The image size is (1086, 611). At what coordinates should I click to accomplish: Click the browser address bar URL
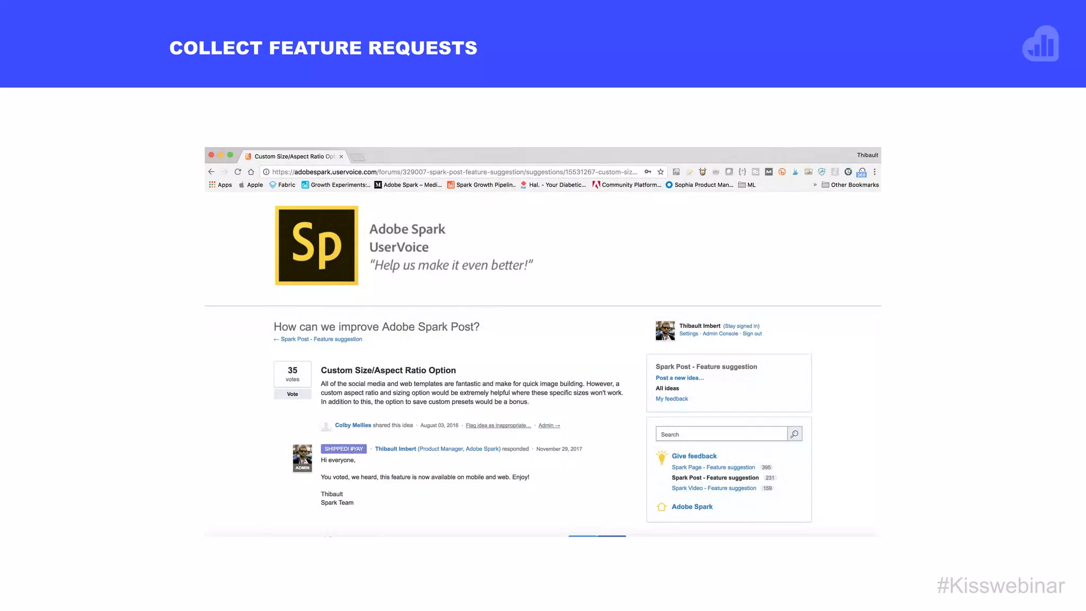[454, 172]
